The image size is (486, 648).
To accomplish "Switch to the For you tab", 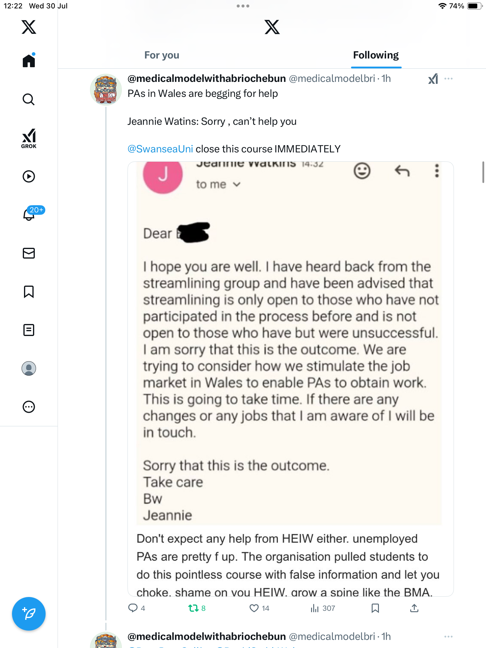I will [x=162, y=55].
